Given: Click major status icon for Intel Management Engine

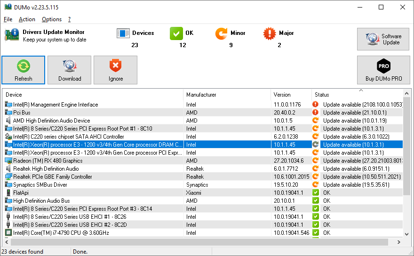Looking at the screenshot, I should (x=315, y=105).
